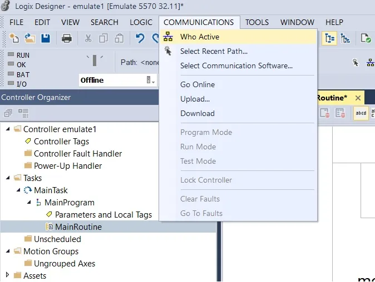Click the Who Active network icon in path bar
This screenshot has height=282, width=375.
(x=371, y=63)
